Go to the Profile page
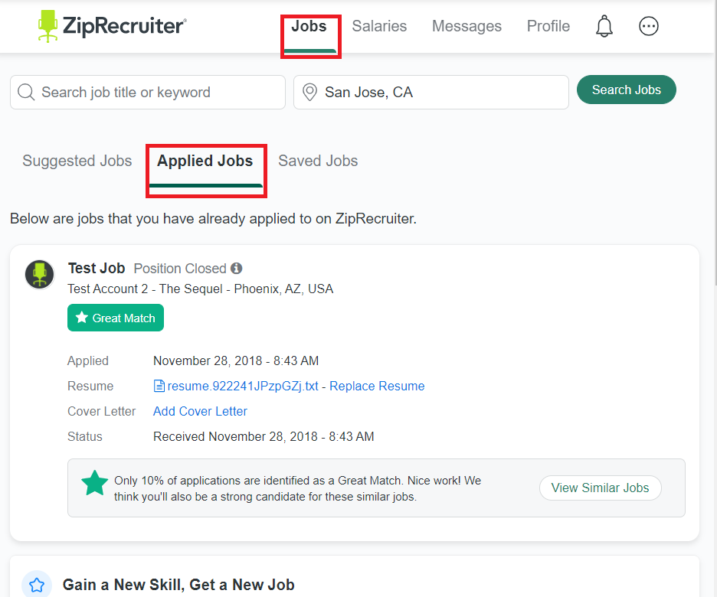717x597 pixels. pos(548,25)
